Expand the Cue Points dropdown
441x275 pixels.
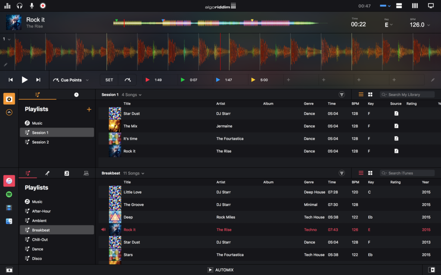coord(71,80)
